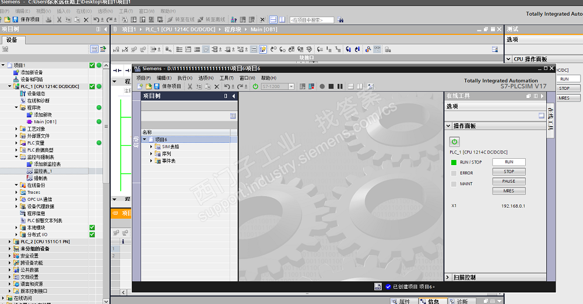The height and width of the screenshot is (304, 583).
Task: Toggle the favorites star icon in editor toolbar
Action: click(263, 49)
